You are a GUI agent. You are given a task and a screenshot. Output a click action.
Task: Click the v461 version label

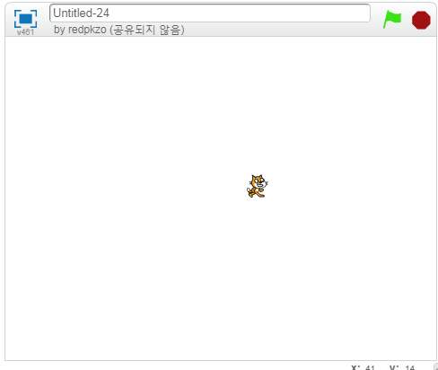pyautogui.click(x=25, y=32)
